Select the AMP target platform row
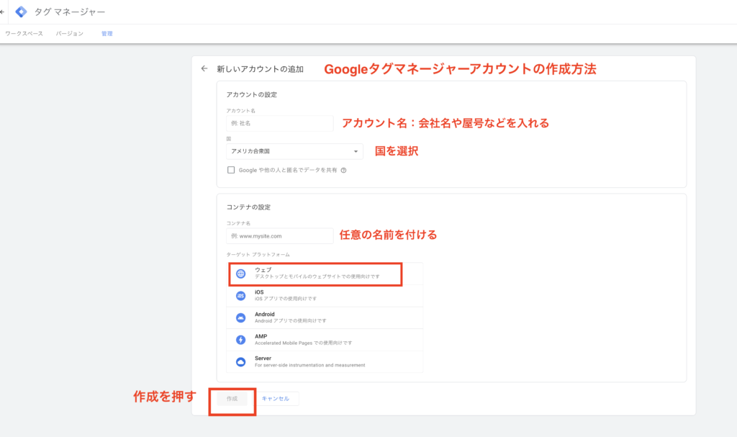This screenshot has width=737, height=437. coord(325,340)
